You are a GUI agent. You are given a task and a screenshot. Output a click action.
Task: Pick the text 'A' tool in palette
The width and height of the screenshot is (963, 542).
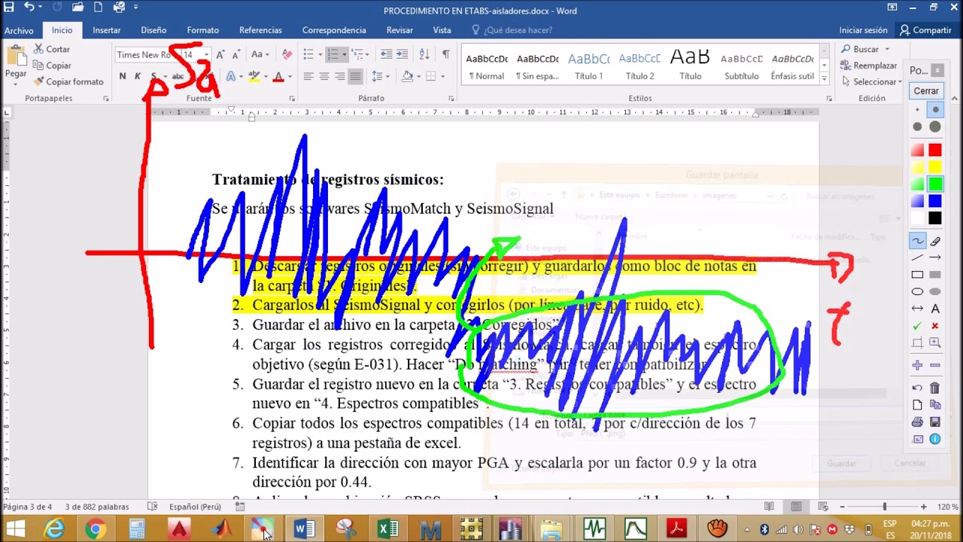935,309
